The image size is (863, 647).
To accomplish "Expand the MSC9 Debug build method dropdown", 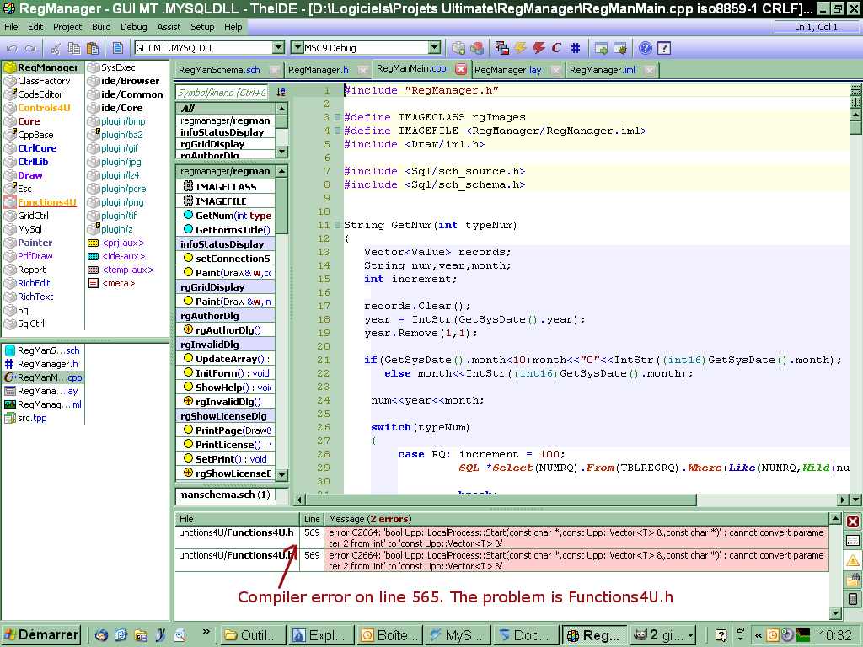I will tap(434, 48).
